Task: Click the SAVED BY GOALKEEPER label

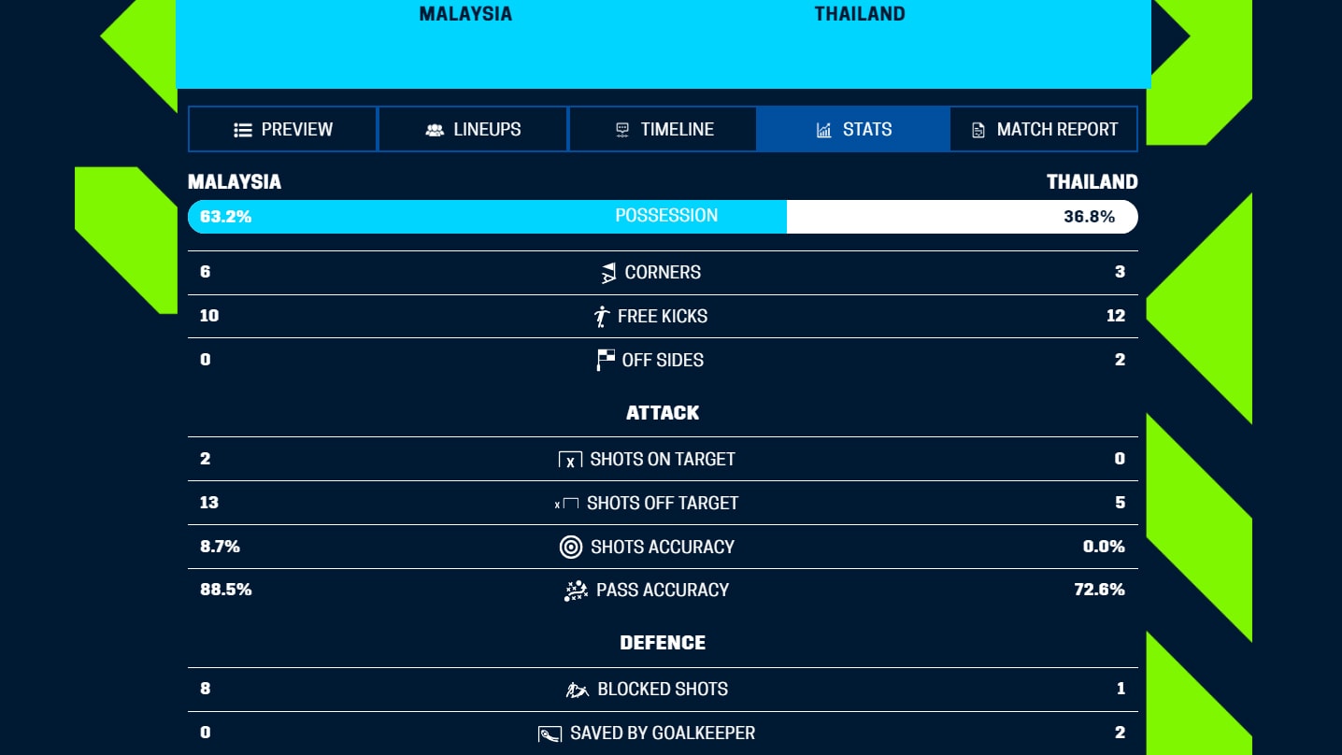Action: click(663, 734)
